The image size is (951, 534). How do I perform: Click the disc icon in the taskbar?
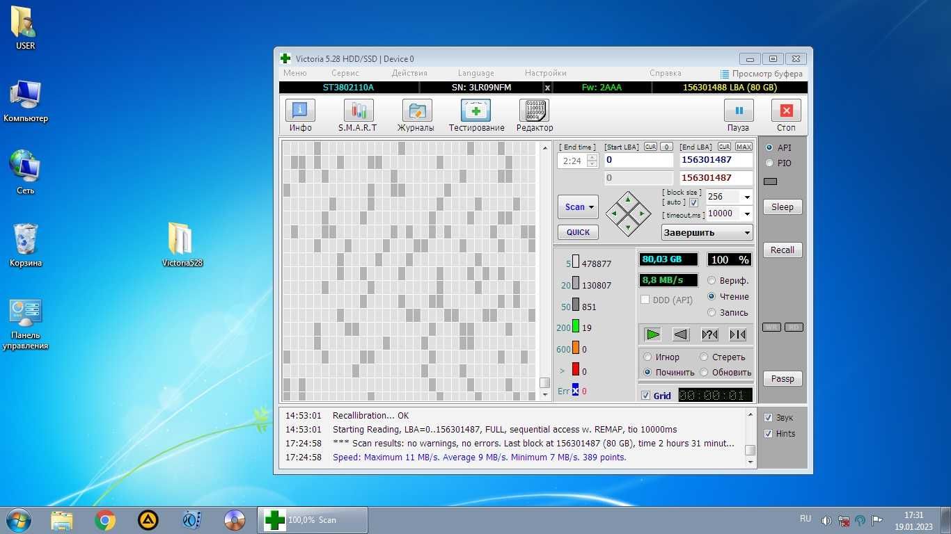pyautogui.click(x=235, y=520)
